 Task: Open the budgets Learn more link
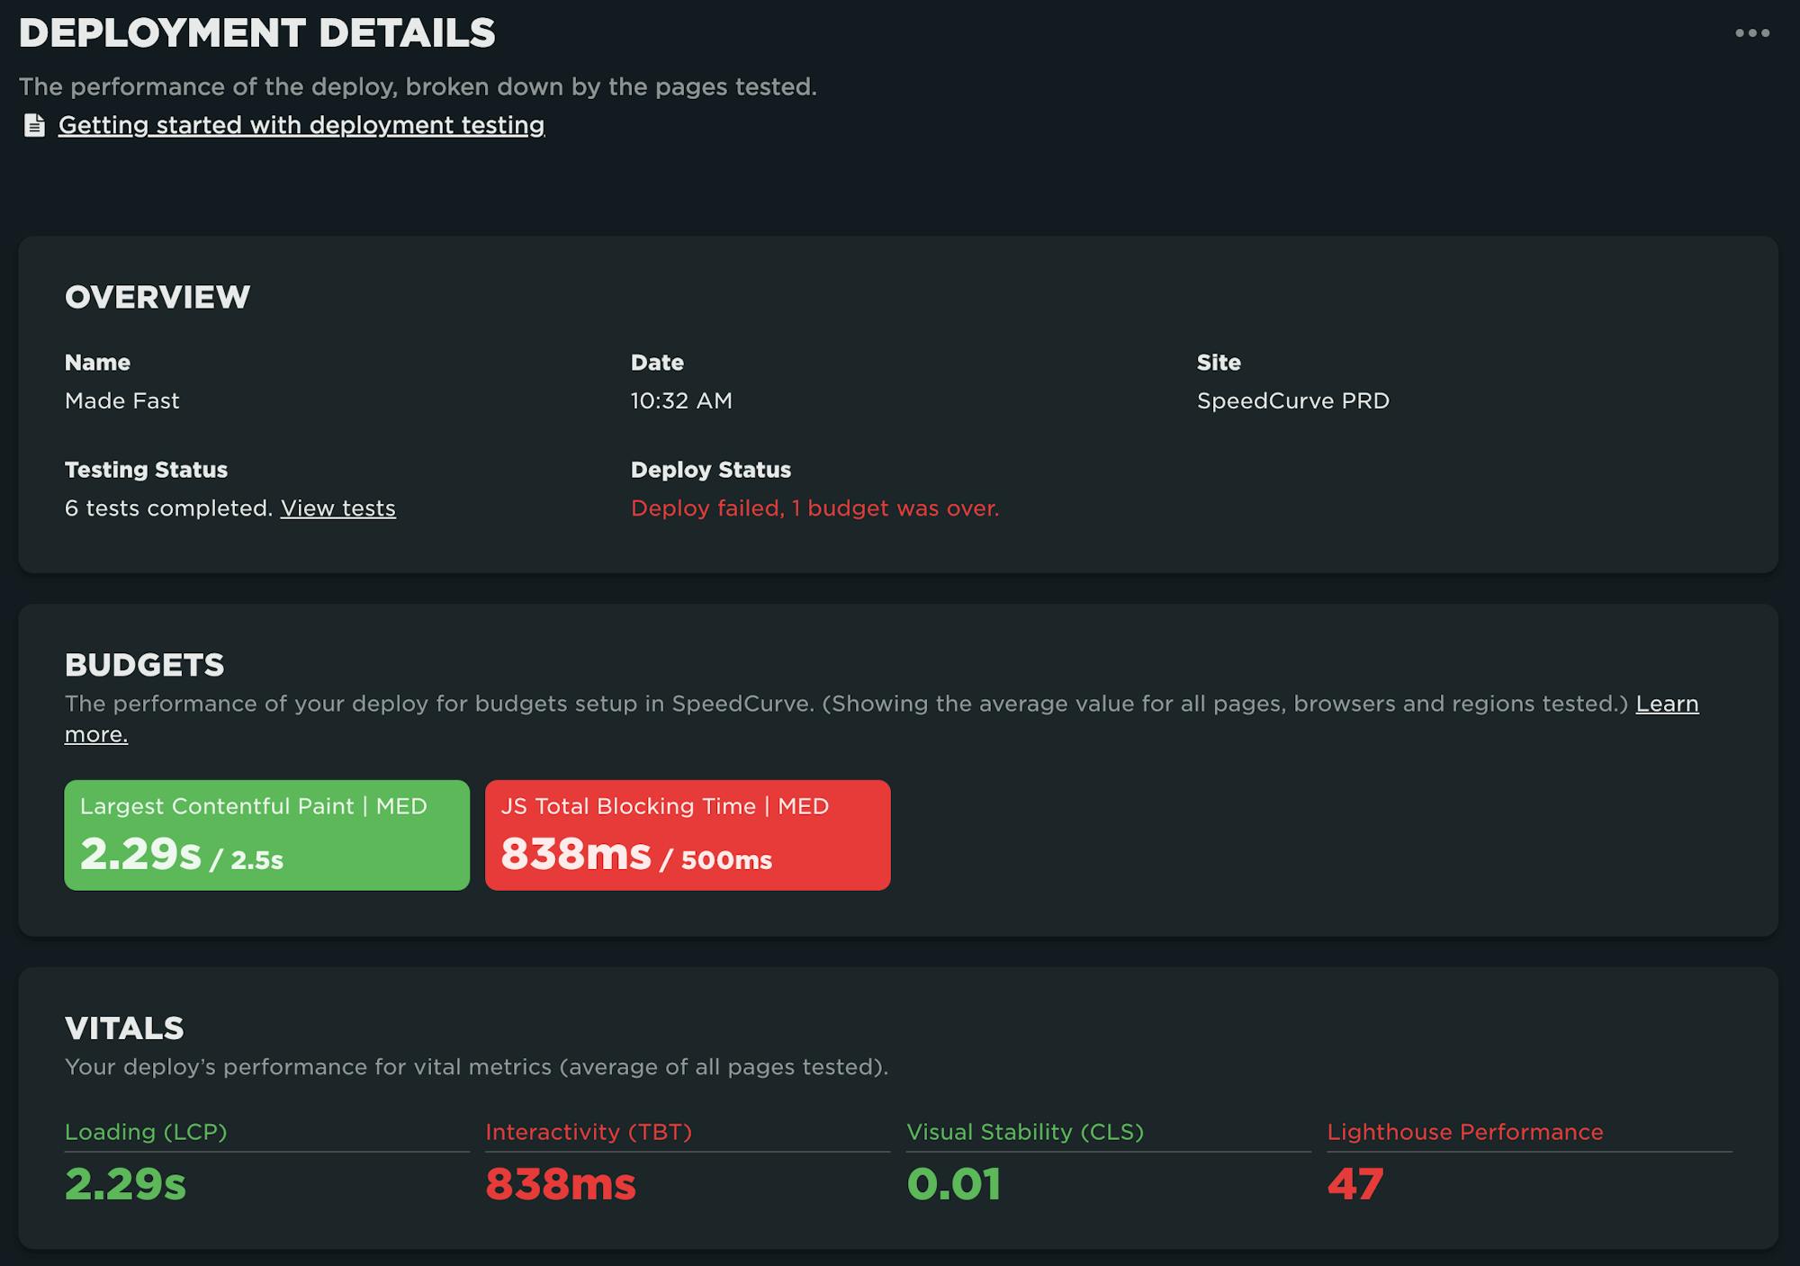[1666, 704]
